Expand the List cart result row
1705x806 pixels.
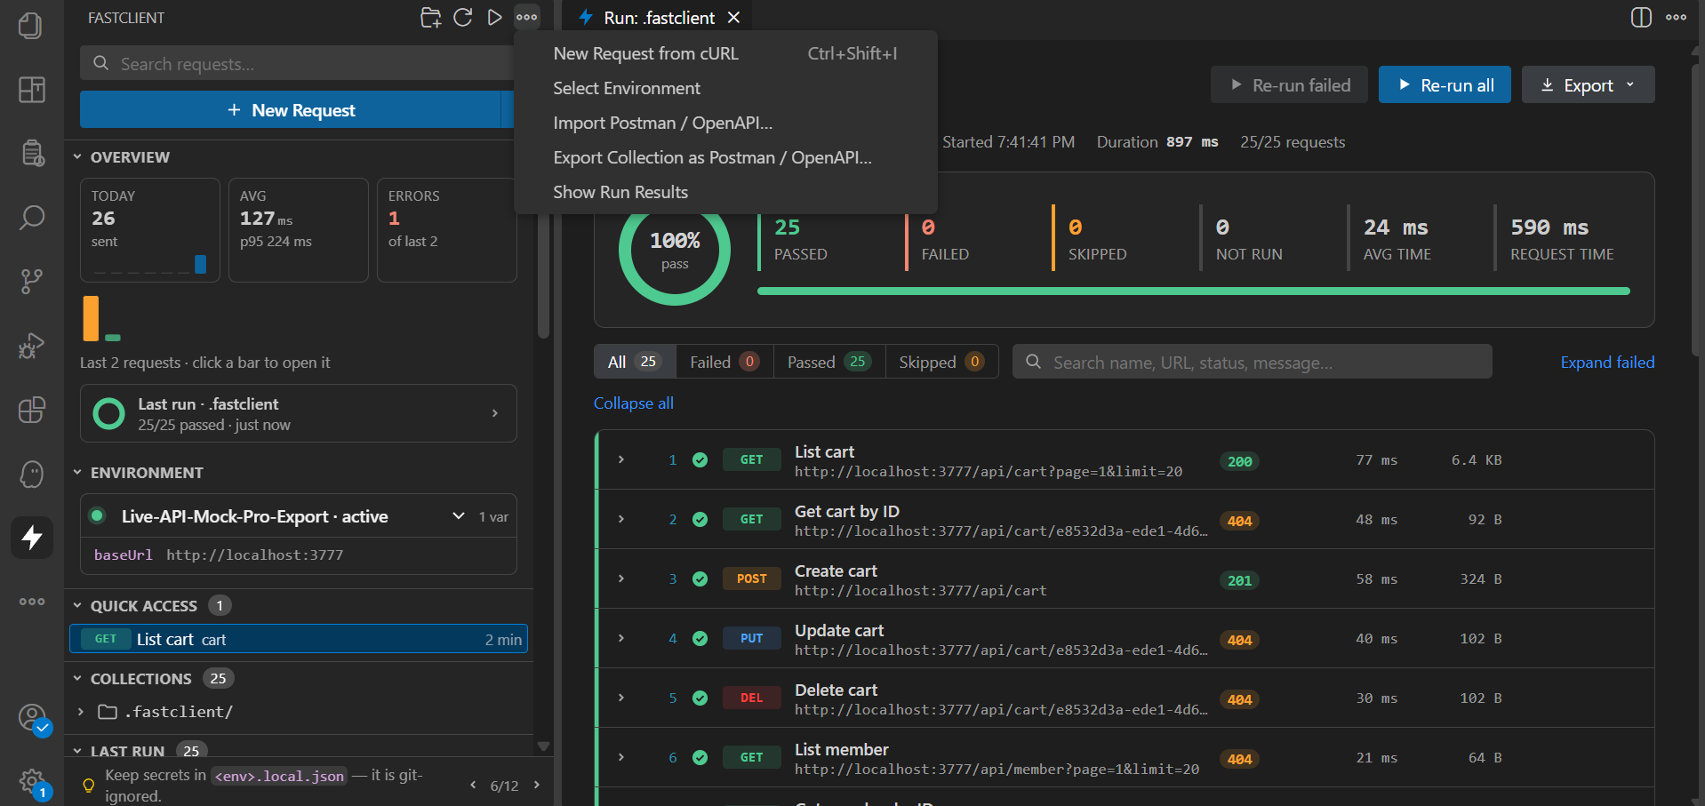tap(621, 459)
